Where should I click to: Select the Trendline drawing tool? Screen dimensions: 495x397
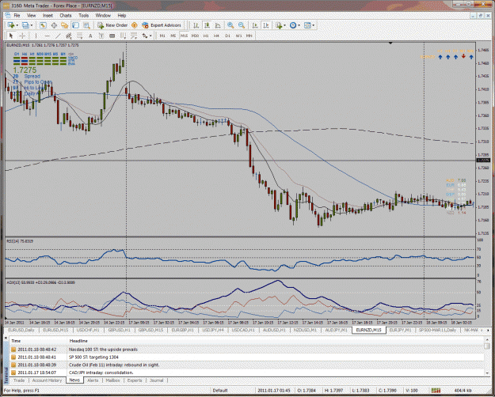pos(58,36)
